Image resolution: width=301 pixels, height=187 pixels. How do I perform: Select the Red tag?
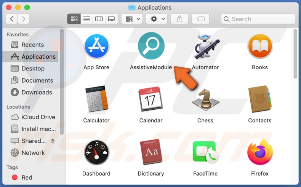[31, 177]
